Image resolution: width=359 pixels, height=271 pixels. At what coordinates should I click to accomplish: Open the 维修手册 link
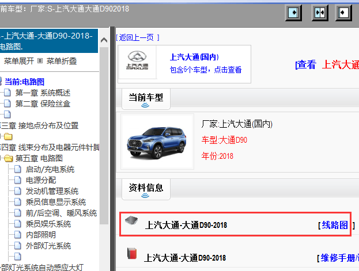pyautogui.click(x=339, y=258)
